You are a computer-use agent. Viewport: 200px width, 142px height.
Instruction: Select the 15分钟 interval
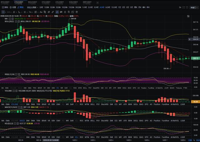pos(72,7)
